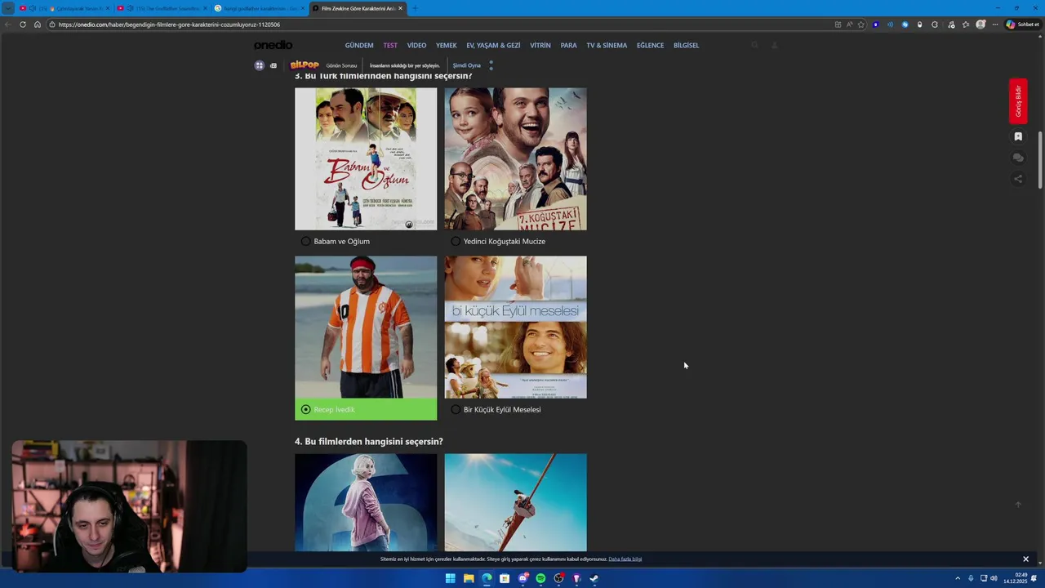The width and height of the screenshot is (1045, 588).
Task: Click the Şimdi Oyna link
Action: [x=467, y=65]
